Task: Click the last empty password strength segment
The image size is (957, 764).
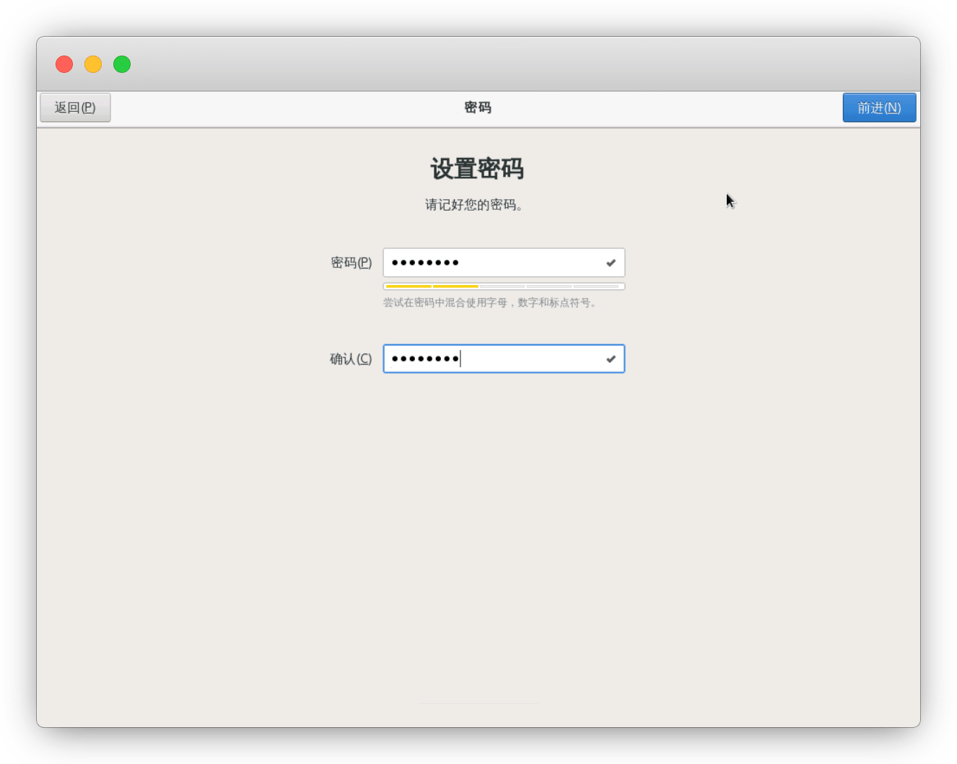Action: 596,286
